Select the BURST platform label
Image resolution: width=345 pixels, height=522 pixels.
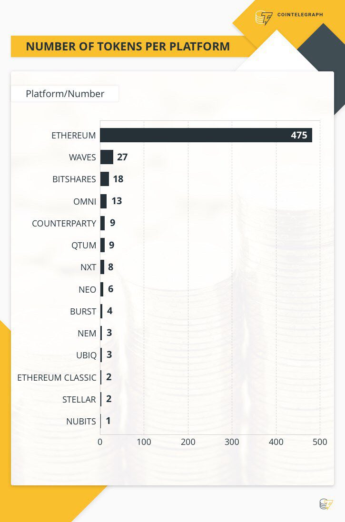[x=83, y=312]
